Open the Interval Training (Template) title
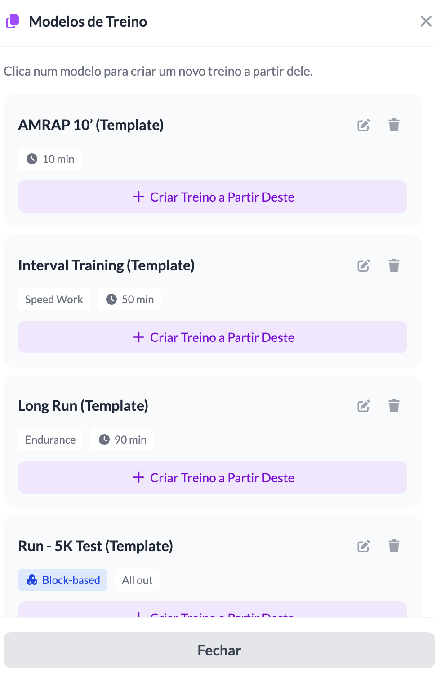436x682 pixels. pos(107,265)
